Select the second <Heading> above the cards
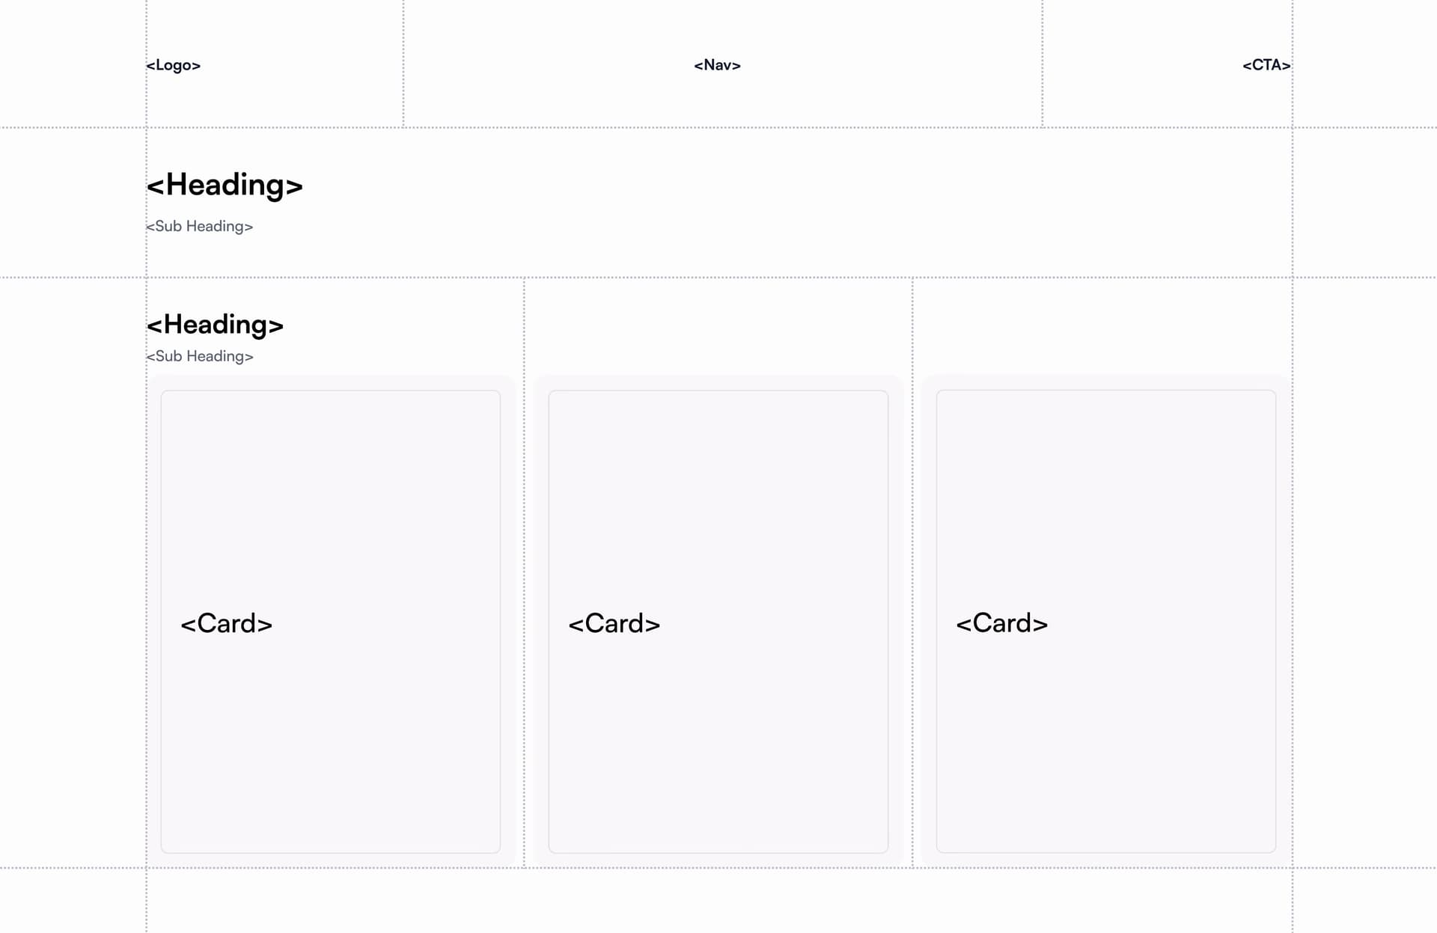The height and width of the screenshot is (933, 1437). pos(215,325)
